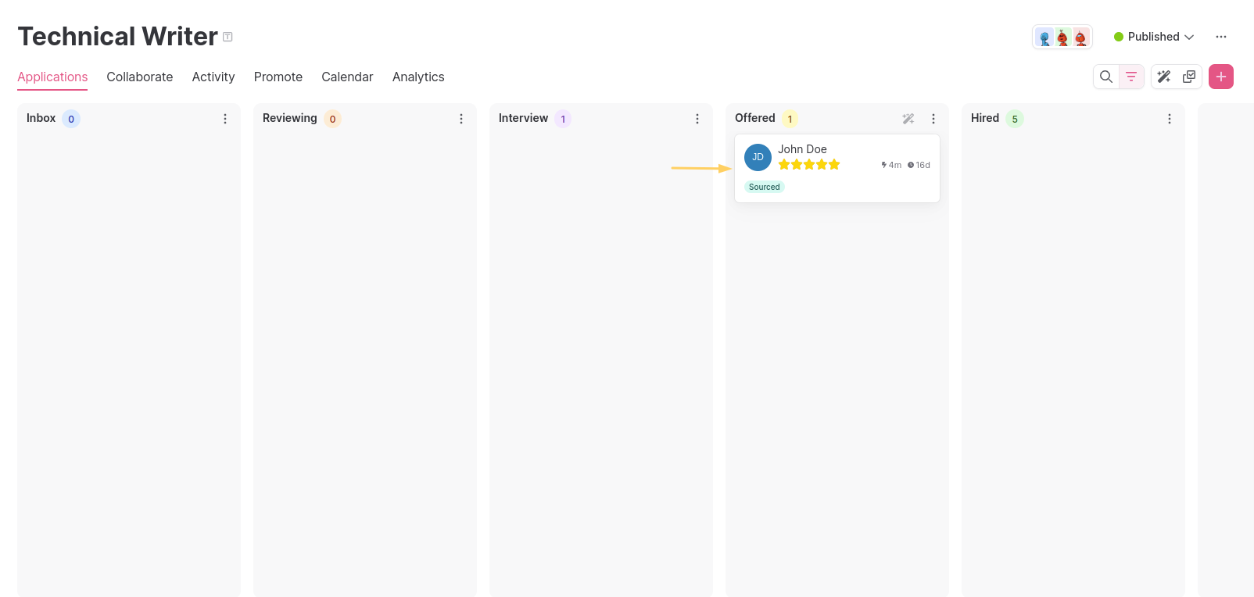Click the Technical Writer job title
The width and height of the screenshot is (1254, 597).
tap(118, 37)
